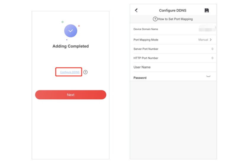Click the save disk icon
Screen dimensions: 238x167
(207, 10)
